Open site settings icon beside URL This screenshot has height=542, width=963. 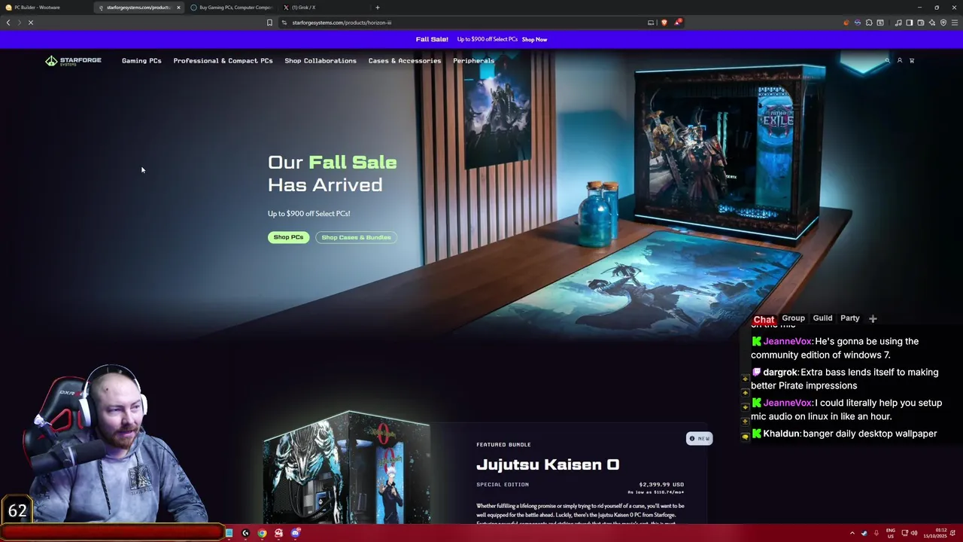coord(284,23)
